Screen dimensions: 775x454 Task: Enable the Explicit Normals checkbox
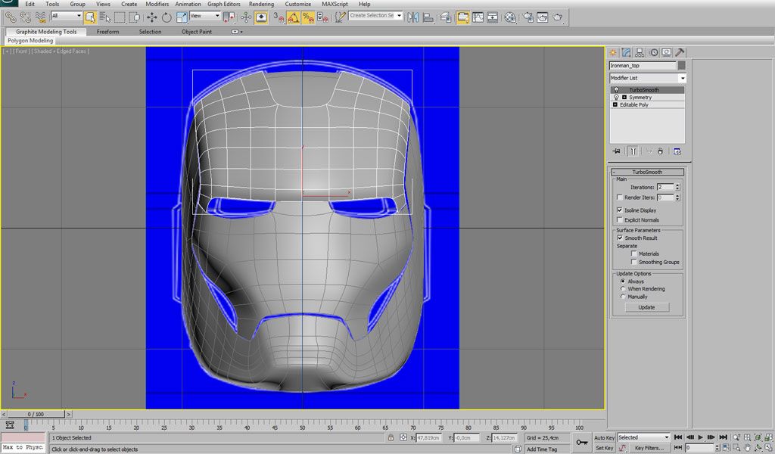point(620,220)
